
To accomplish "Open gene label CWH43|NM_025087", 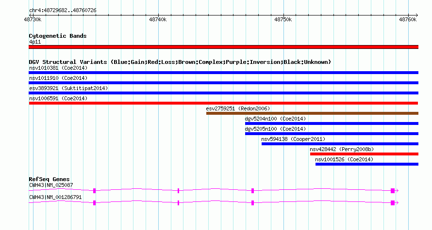I will pyautogui.click(x=51, y=185).
